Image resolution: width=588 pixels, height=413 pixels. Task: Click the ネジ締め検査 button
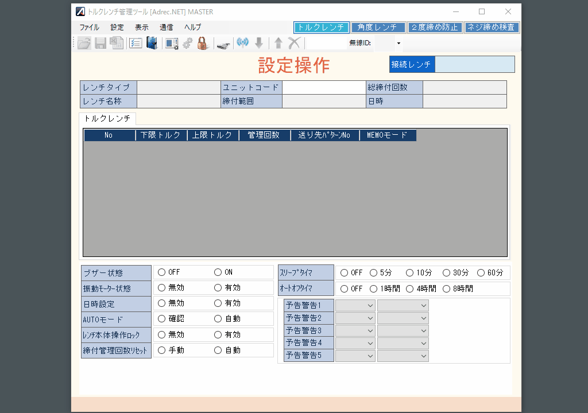pos(492,28)
